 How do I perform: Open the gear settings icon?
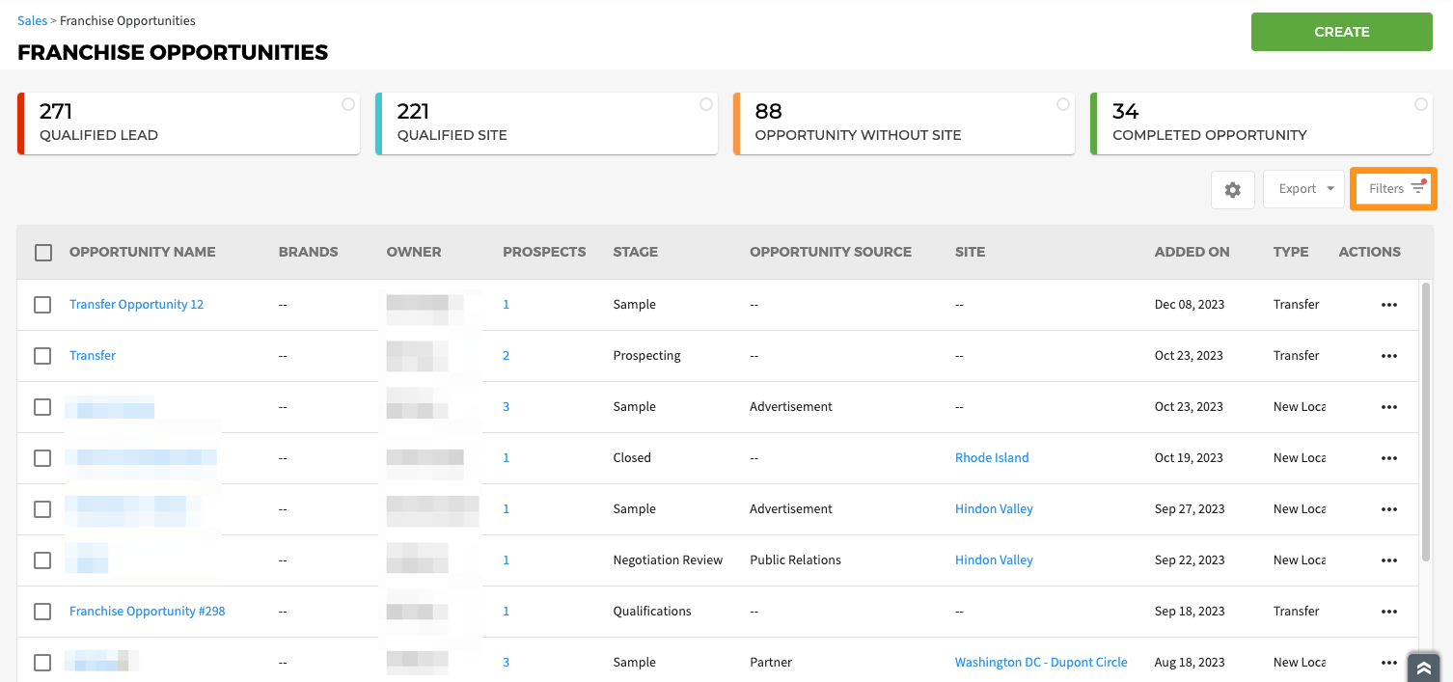(x=1232, y=190)
